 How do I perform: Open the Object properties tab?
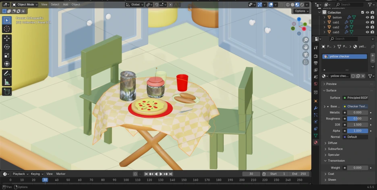click(316, 101)
